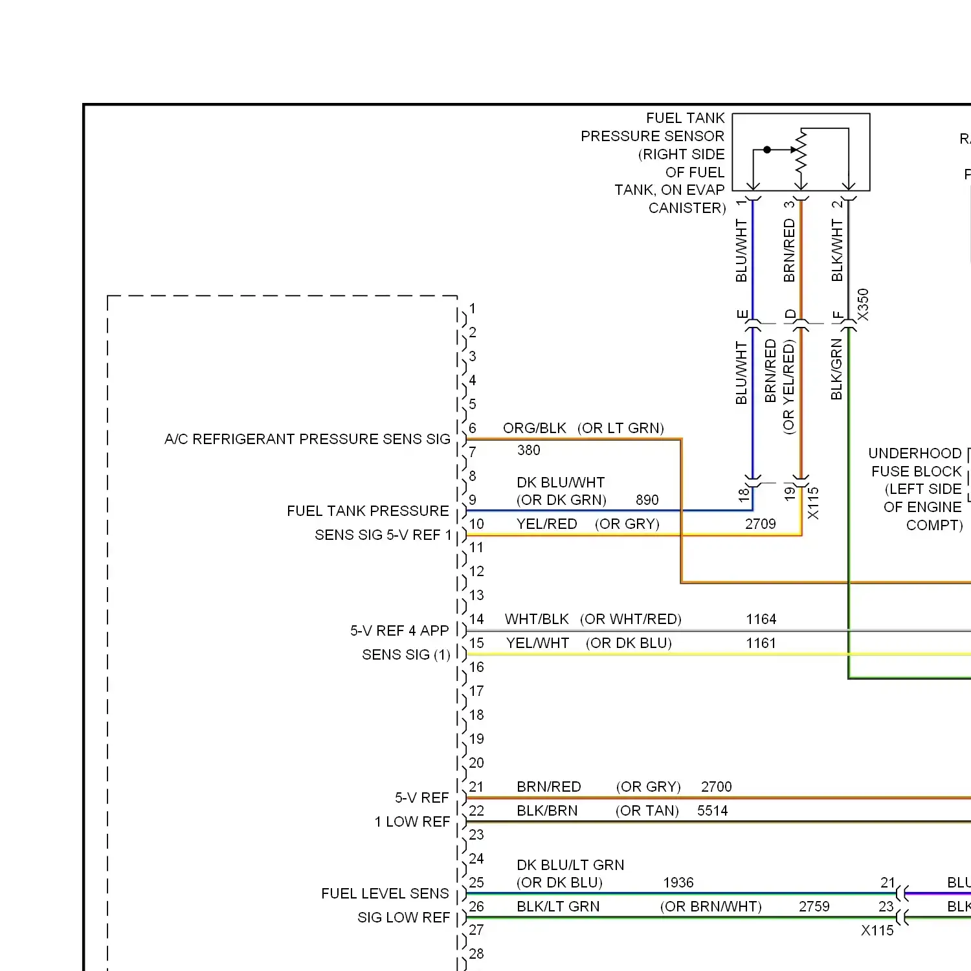This screenshot has height=971, width=971.
Task: Select circuit number 380
Action: point(529,450)
